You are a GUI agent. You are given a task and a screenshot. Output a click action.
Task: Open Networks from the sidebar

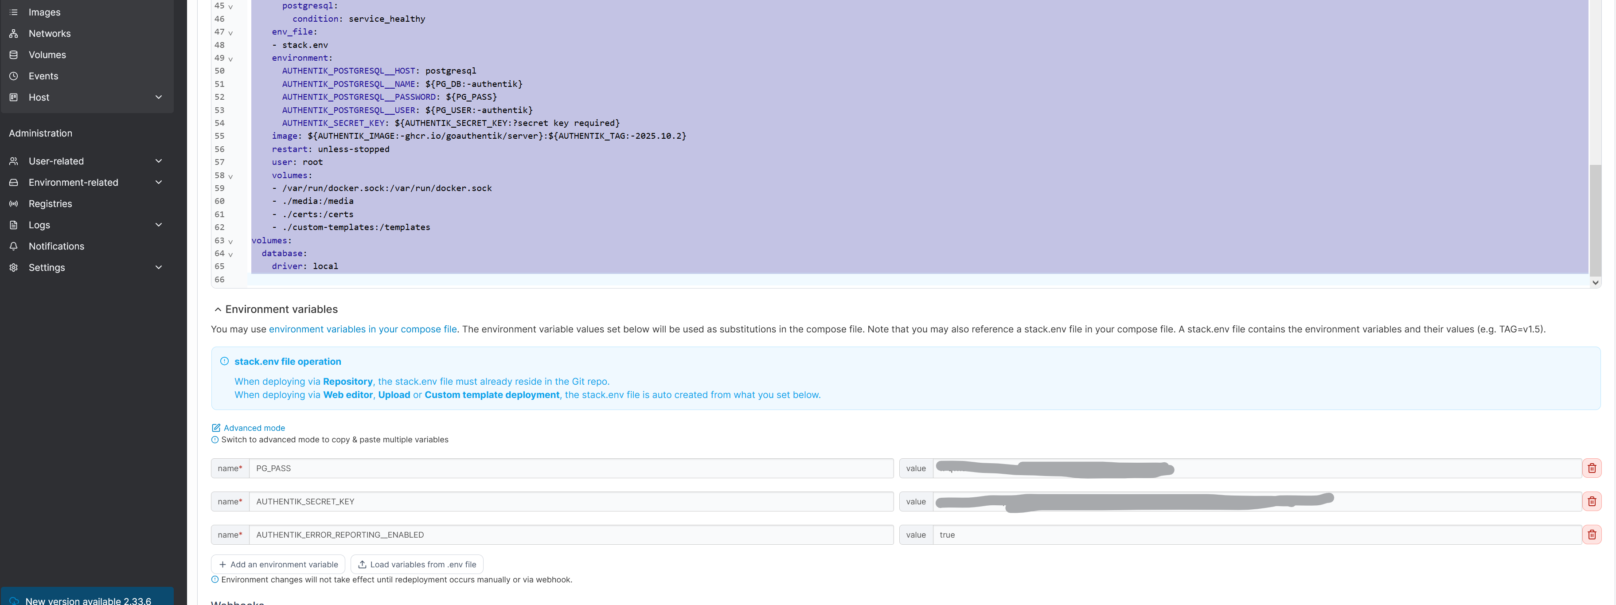click(50, 33)
